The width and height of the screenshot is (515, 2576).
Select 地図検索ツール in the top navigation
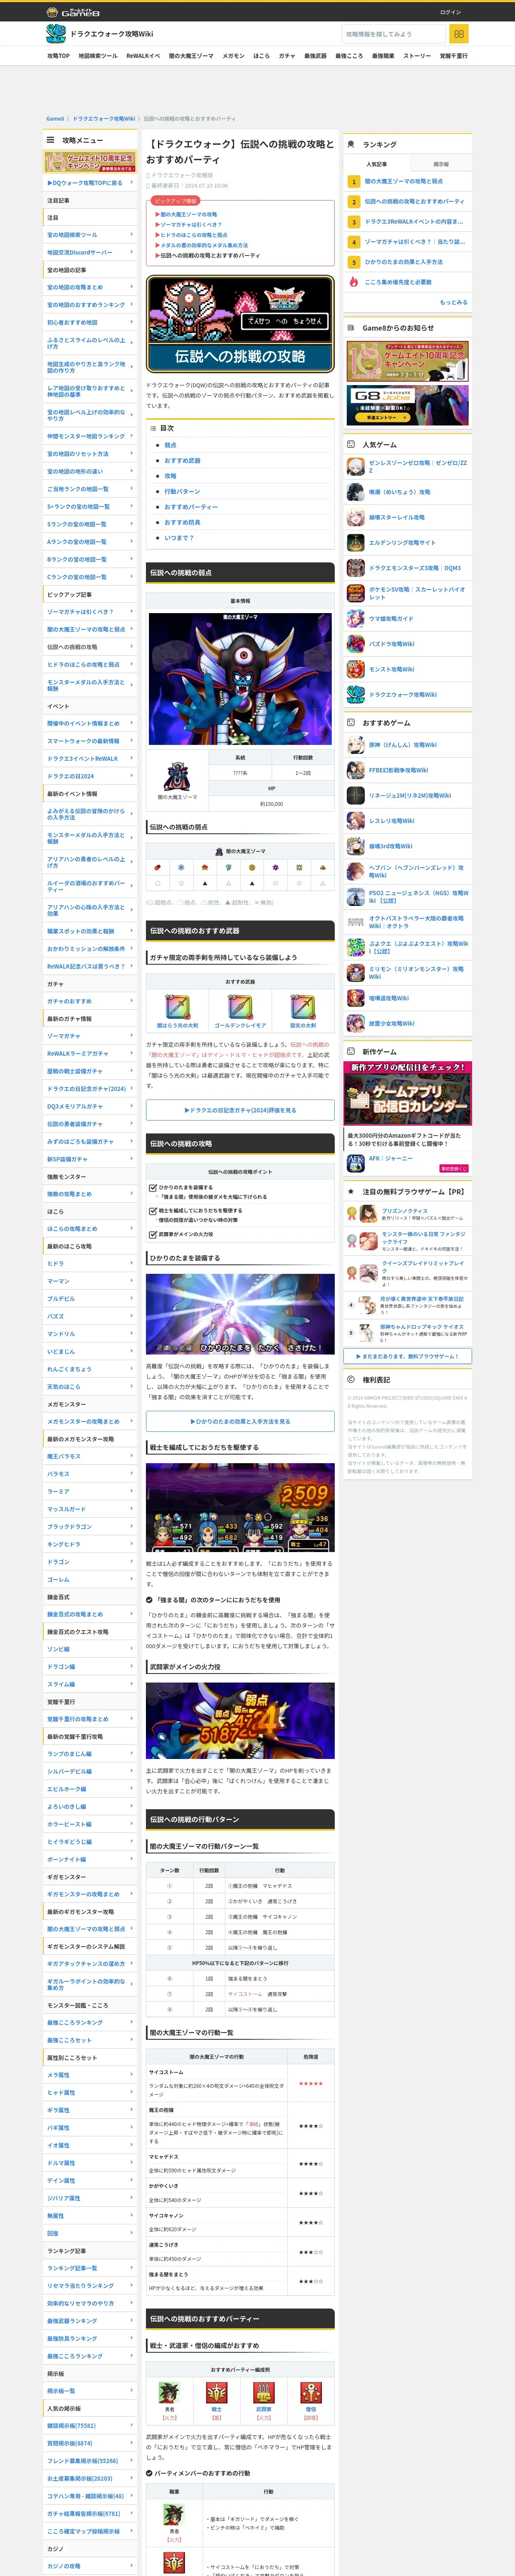pos(98,56)
